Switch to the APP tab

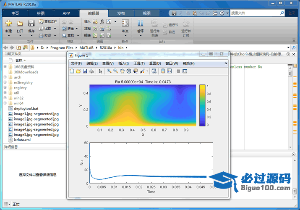tap(66, 13)
